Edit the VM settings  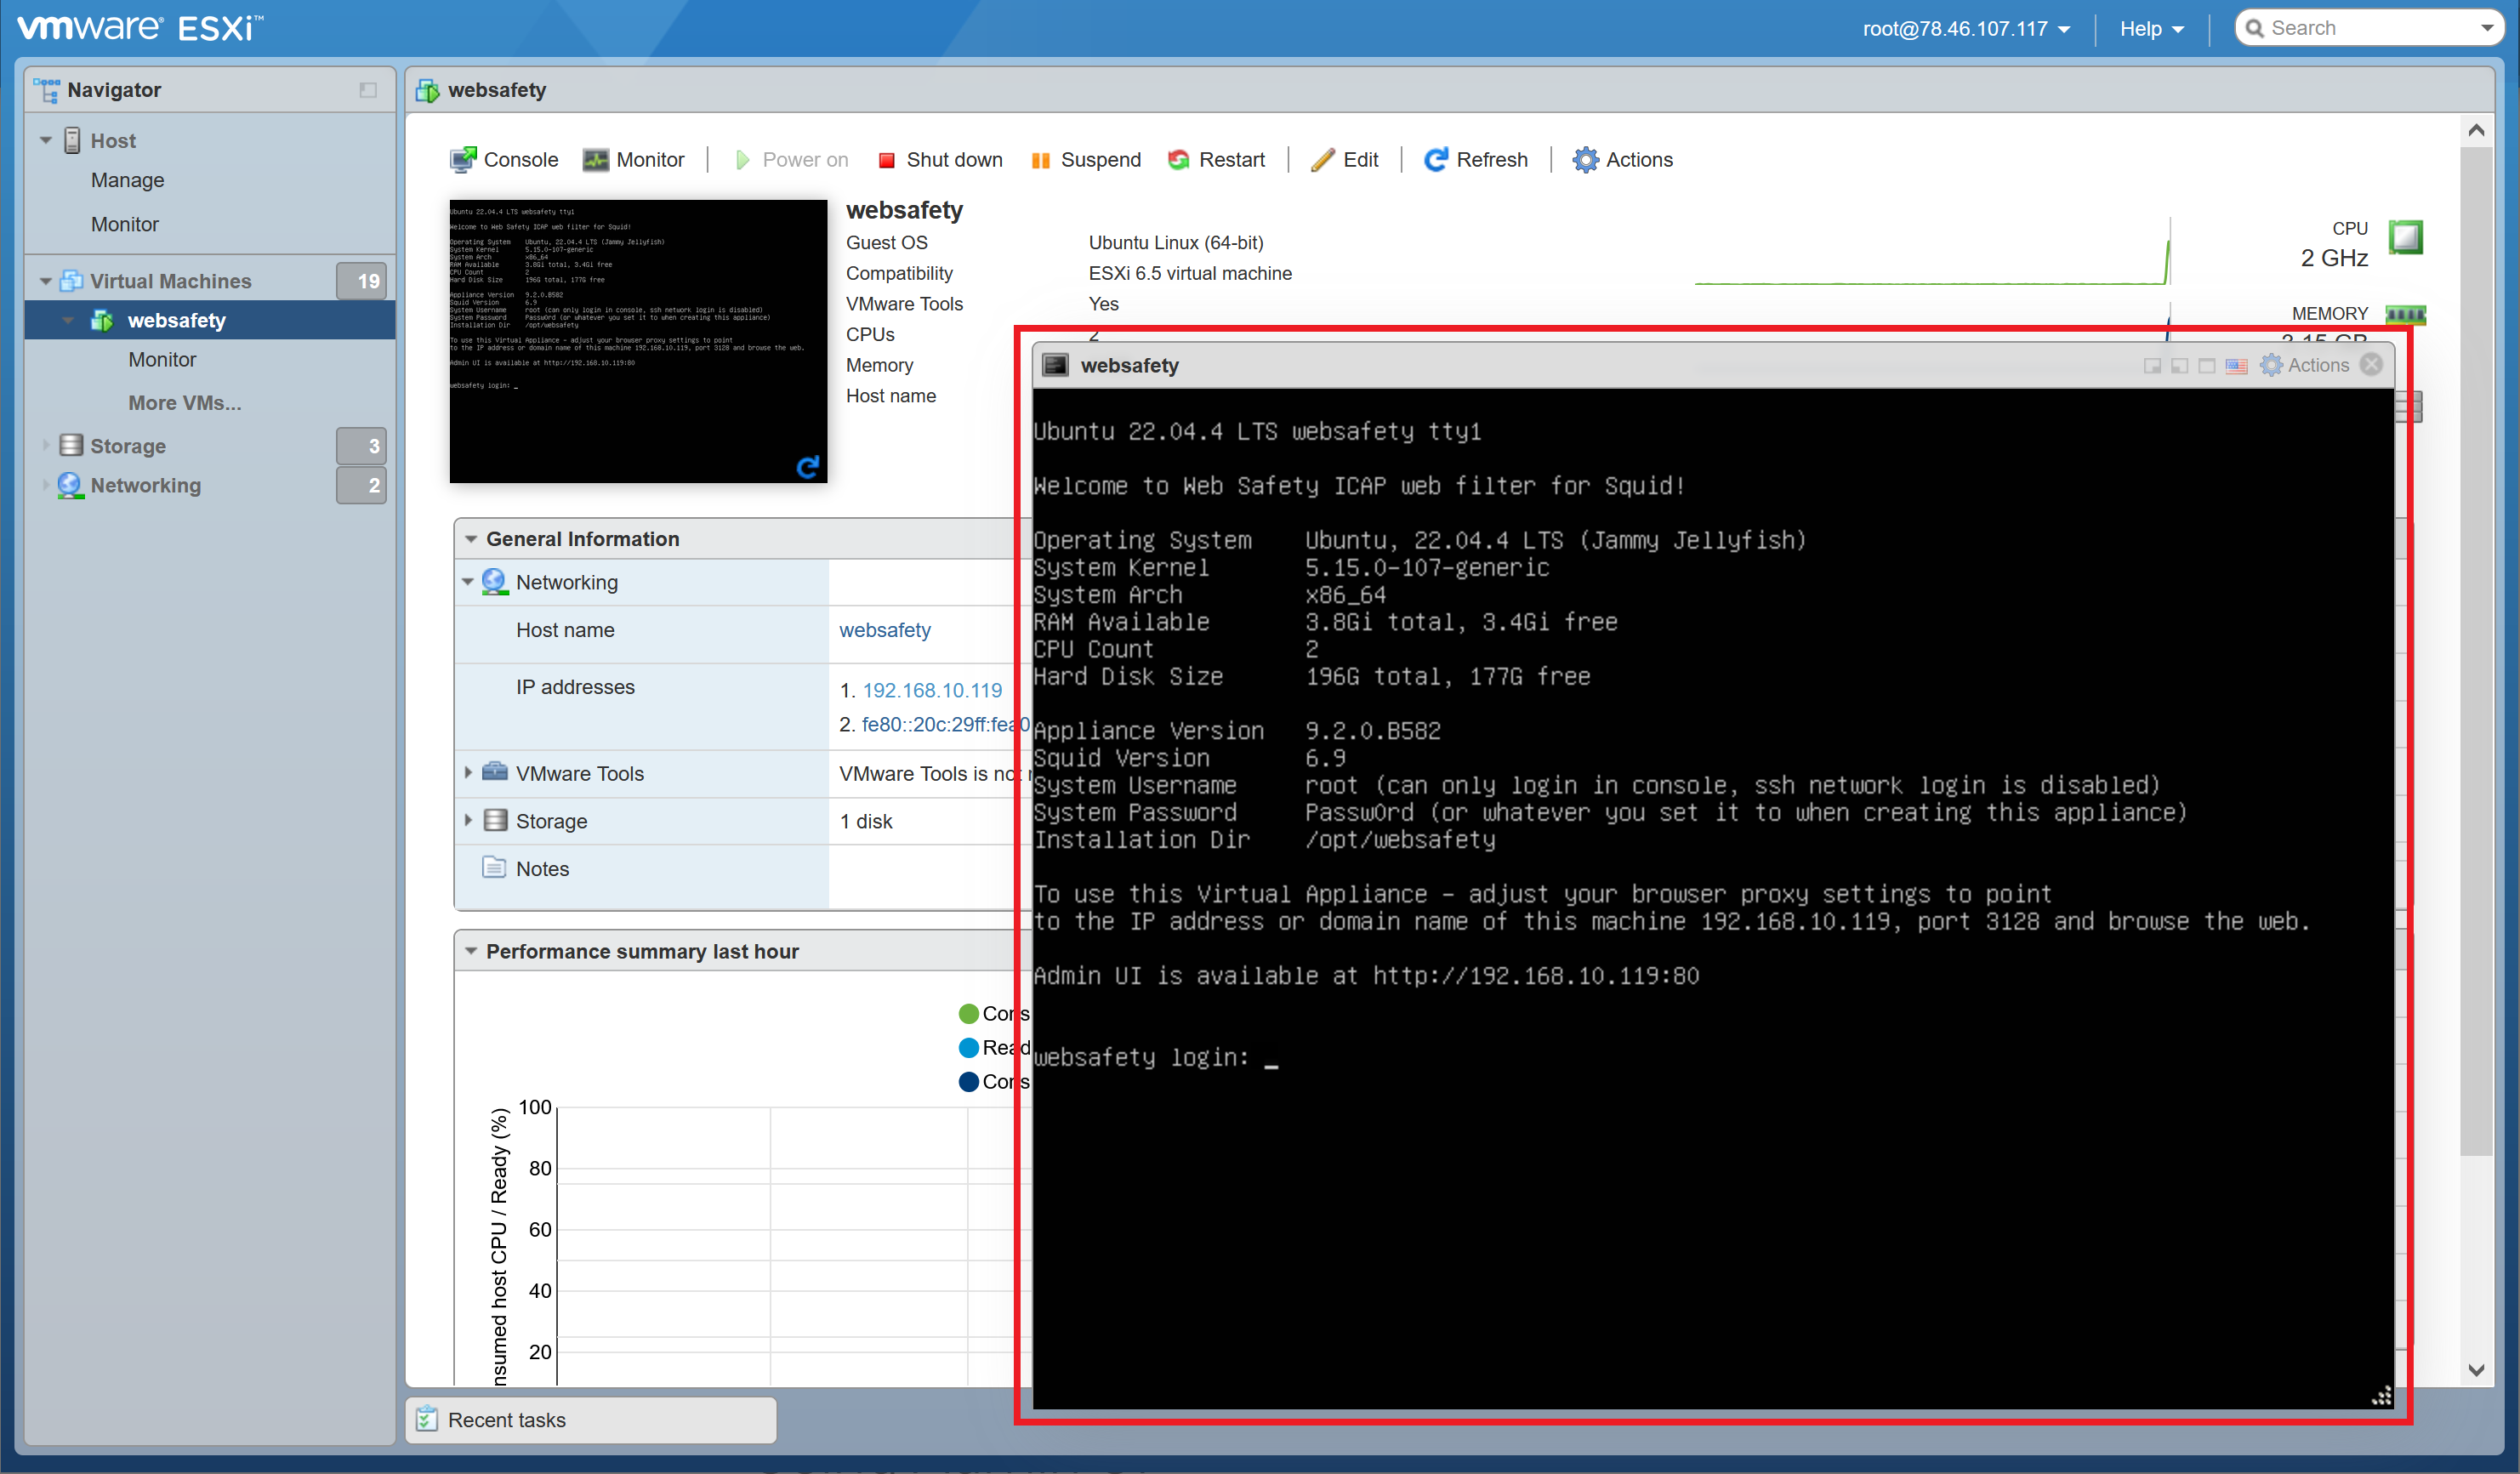click(1345, 160)
